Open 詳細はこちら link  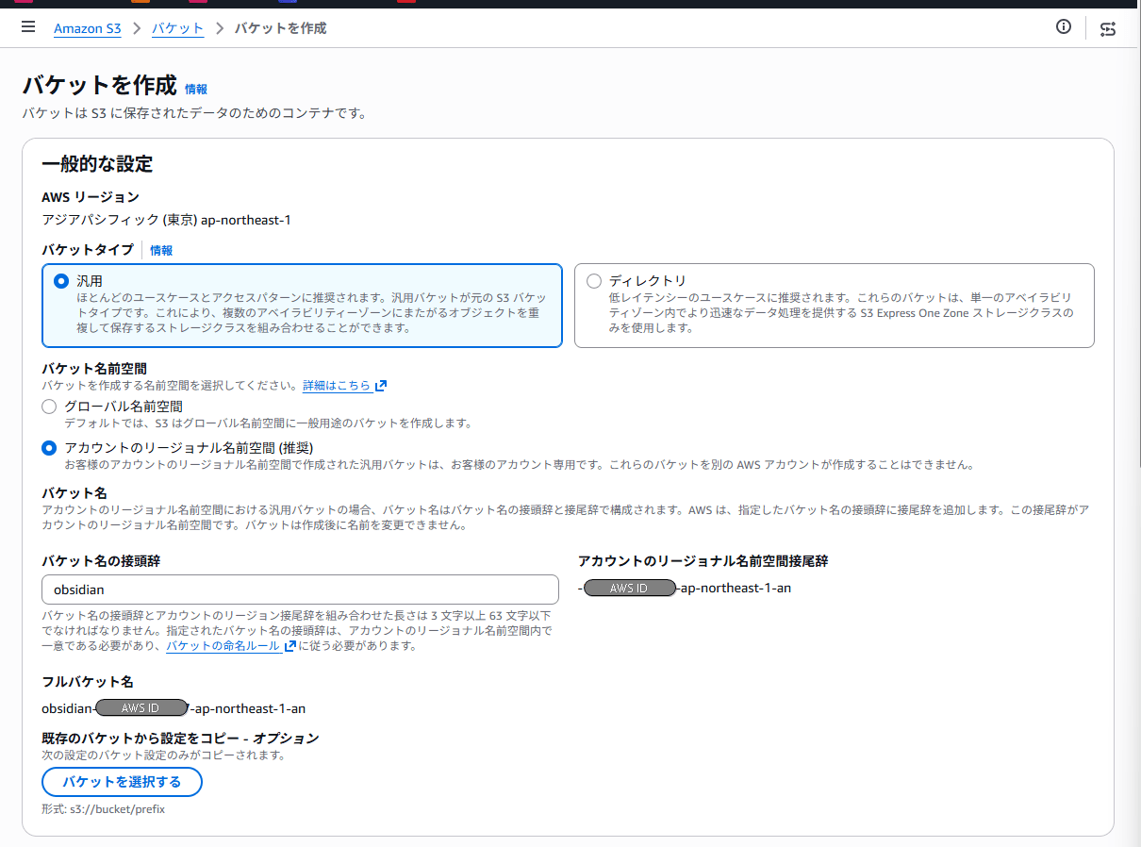(337, 386)
